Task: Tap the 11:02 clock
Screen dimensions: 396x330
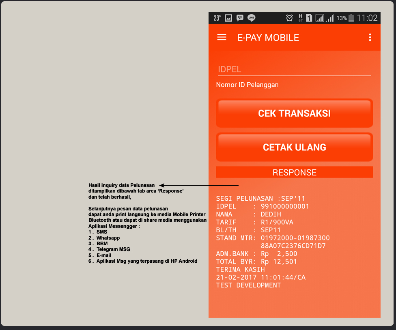Action: (x=367, y=18)
